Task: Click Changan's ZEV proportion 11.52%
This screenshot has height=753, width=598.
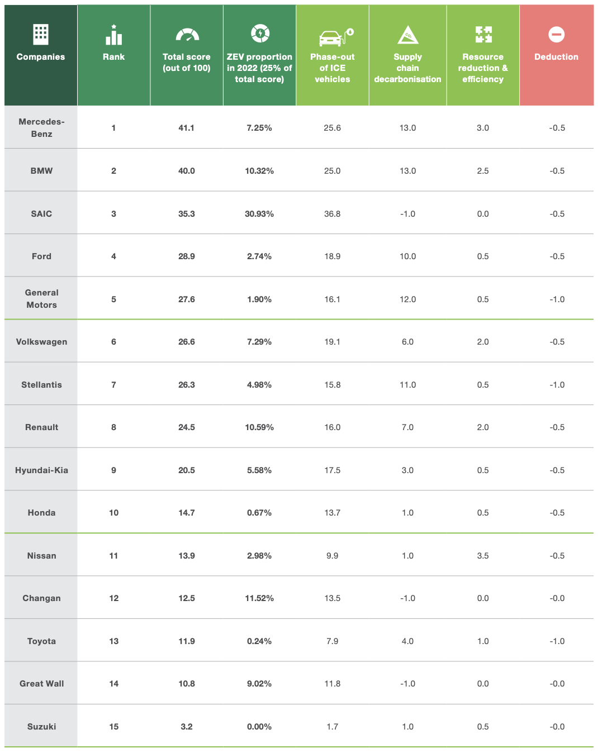Action: point(259,598)
